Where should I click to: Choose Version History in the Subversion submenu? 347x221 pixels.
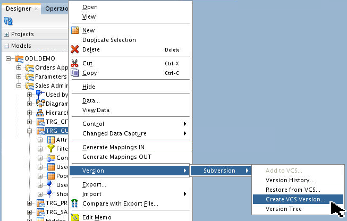(290, 180)
